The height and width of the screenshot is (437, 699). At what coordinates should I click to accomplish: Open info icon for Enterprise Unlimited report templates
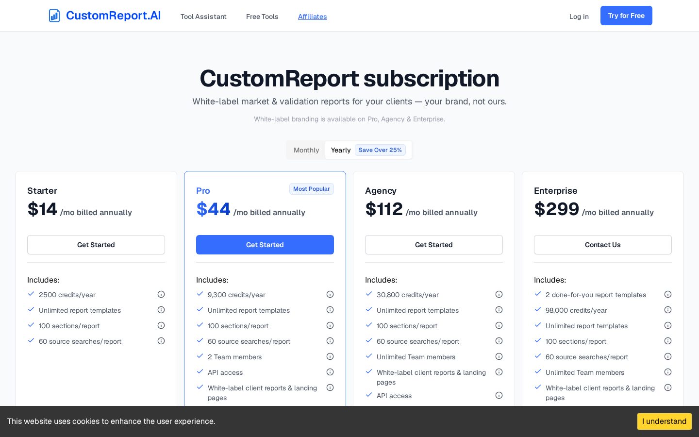668,325
